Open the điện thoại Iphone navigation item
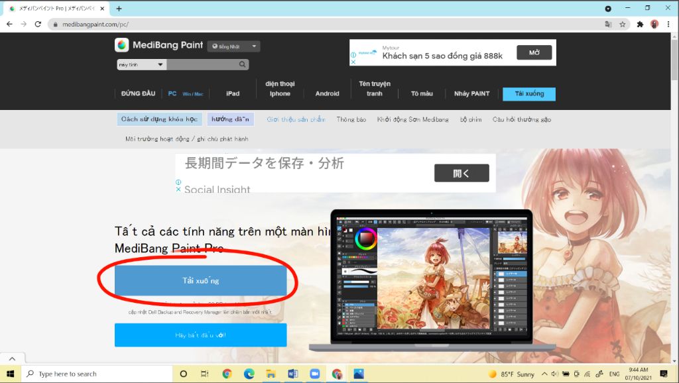 point(280,89)
